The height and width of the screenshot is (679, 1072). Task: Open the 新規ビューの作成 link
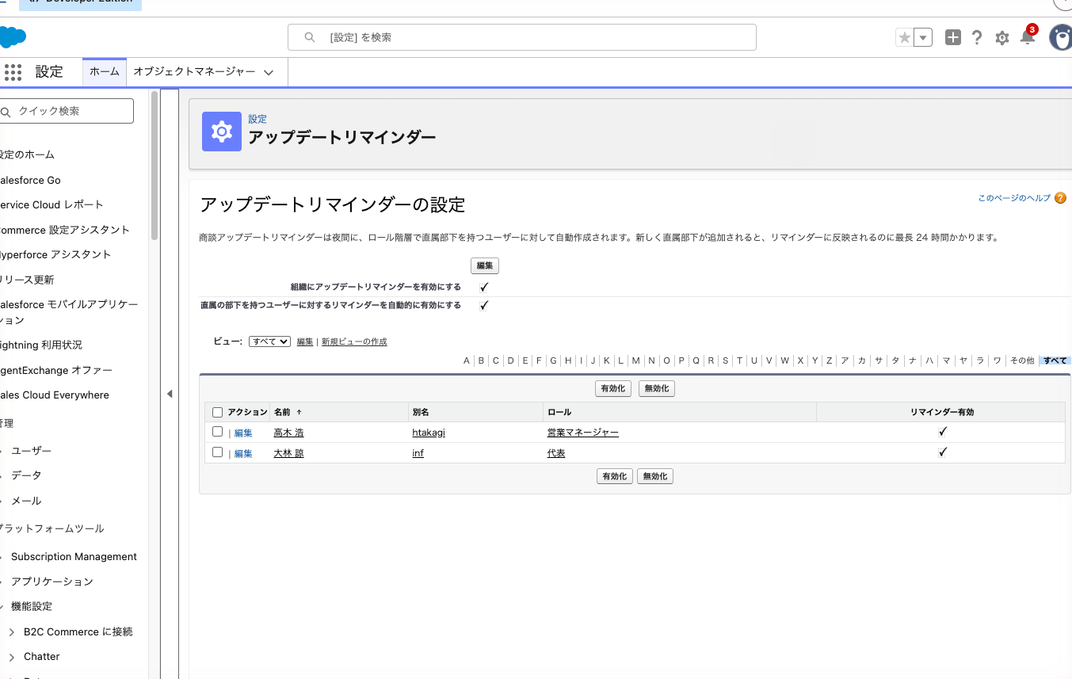click(x=354, y=341)
